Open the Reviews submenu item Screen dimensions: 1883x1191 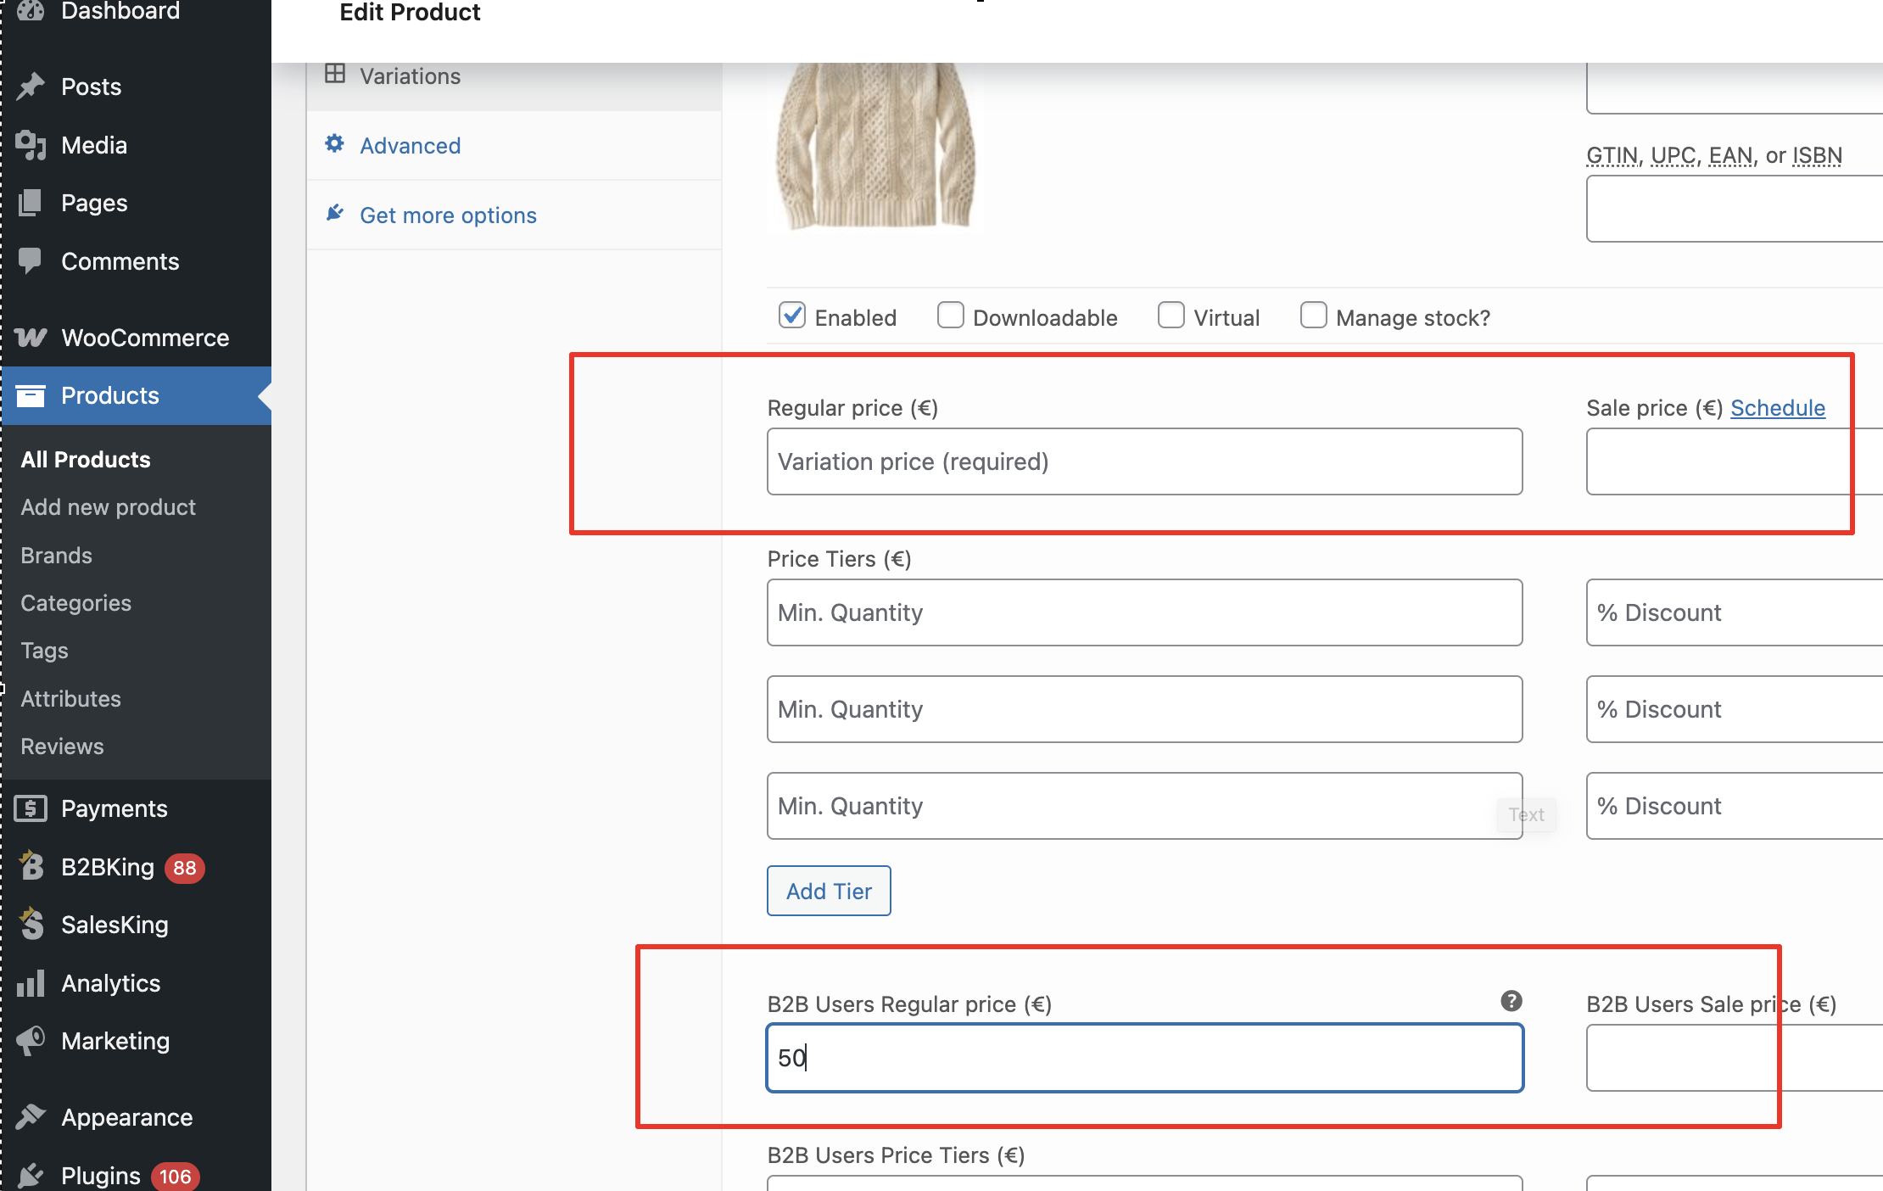(x=63, y=746)
